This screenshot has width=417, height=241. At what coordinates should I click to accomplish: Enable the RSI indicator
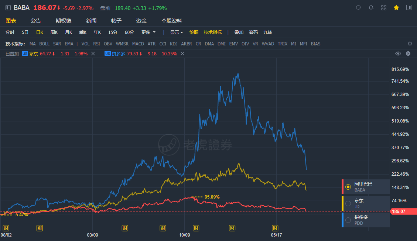(x=96, y=44)
